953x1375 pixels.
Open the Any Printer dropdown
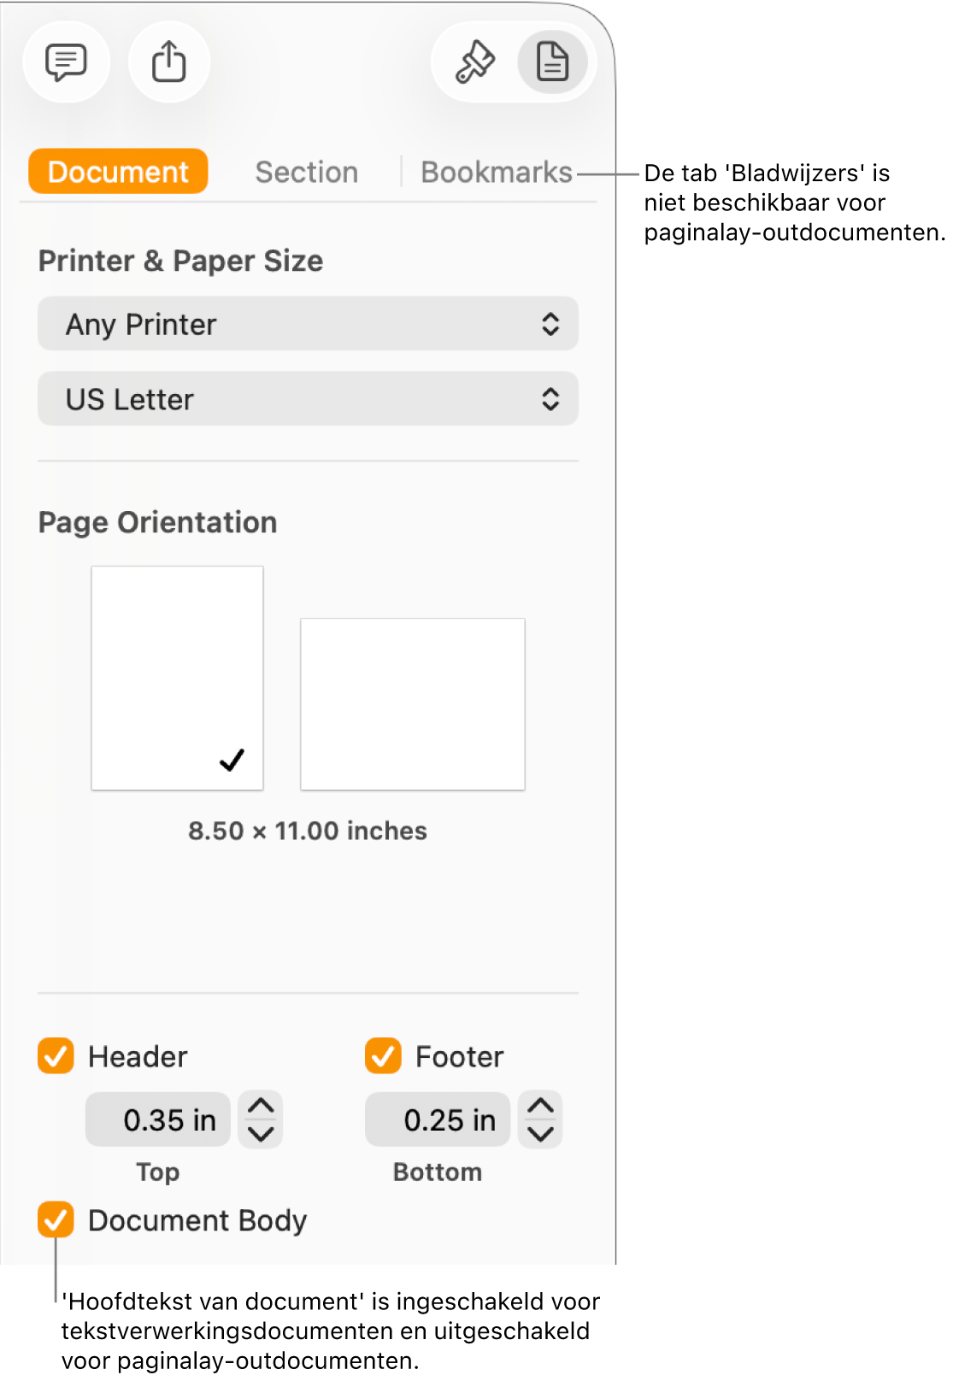pyautogui.click(x=308, y=324)
